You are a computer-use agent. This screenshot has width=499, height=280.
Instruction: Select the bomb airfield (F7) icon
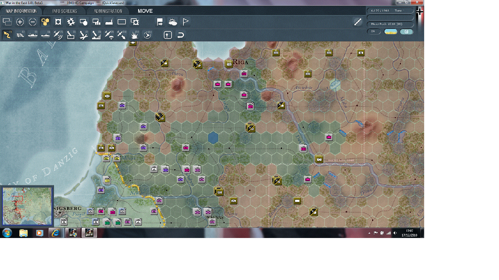(84, 35)
